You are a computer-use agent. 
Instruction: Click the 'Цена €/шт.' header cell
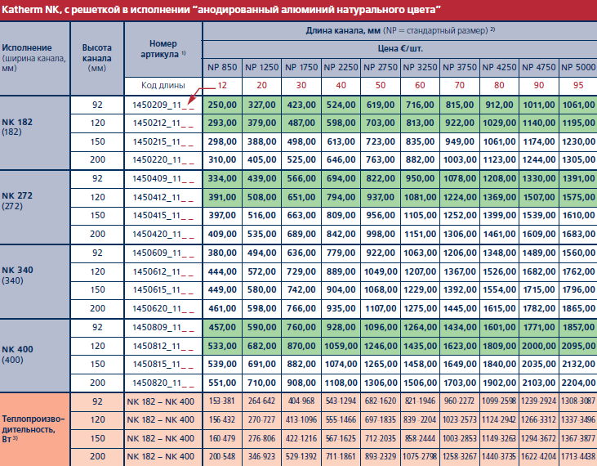pos(400,49)
